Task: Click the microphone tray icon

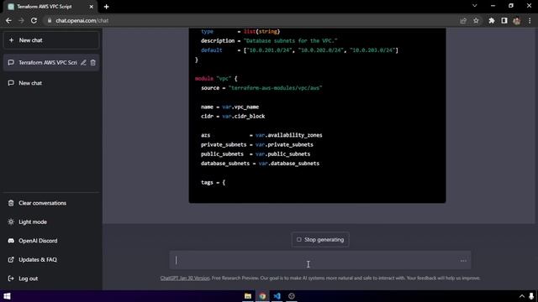Action: (x=531, y=296)
